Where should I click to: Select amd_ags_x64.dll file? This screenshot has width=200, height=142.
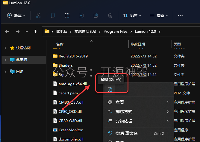[73, 84]
